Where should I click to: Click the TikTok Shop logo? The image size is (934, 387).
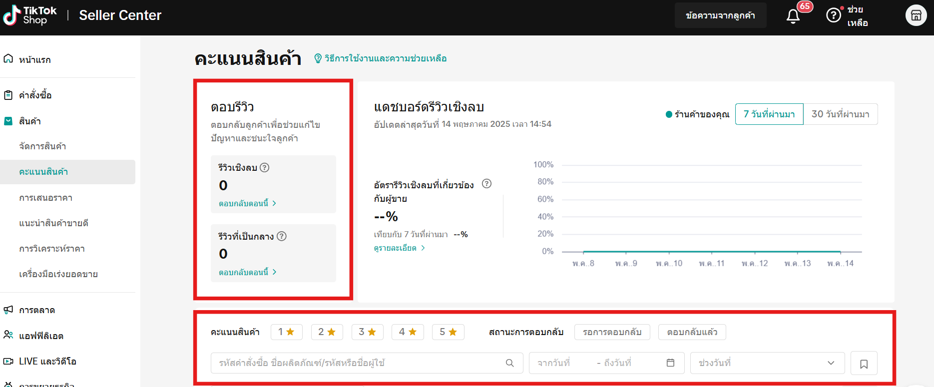[30, 15]
